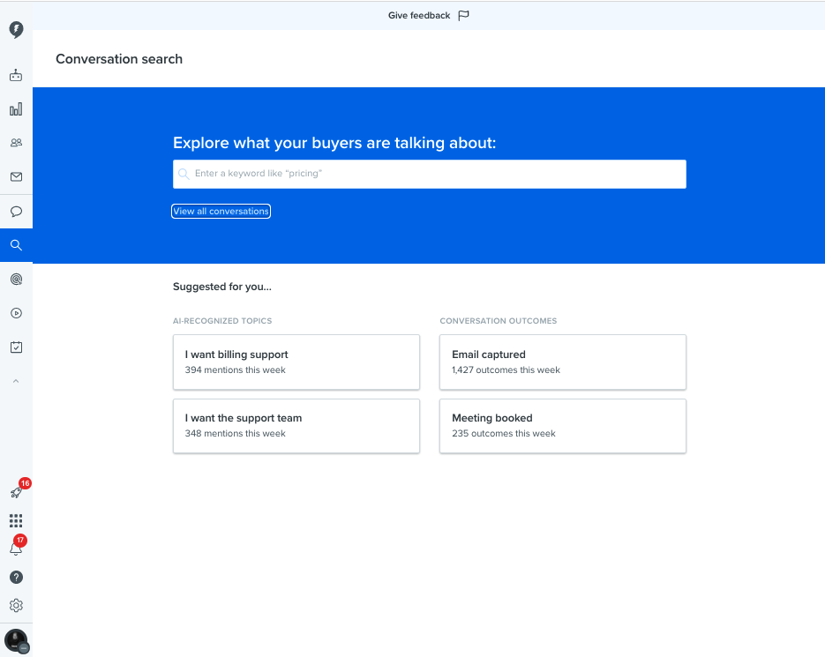Click the View all conversations button
The image size is (825, 657).
pos(221,212)
